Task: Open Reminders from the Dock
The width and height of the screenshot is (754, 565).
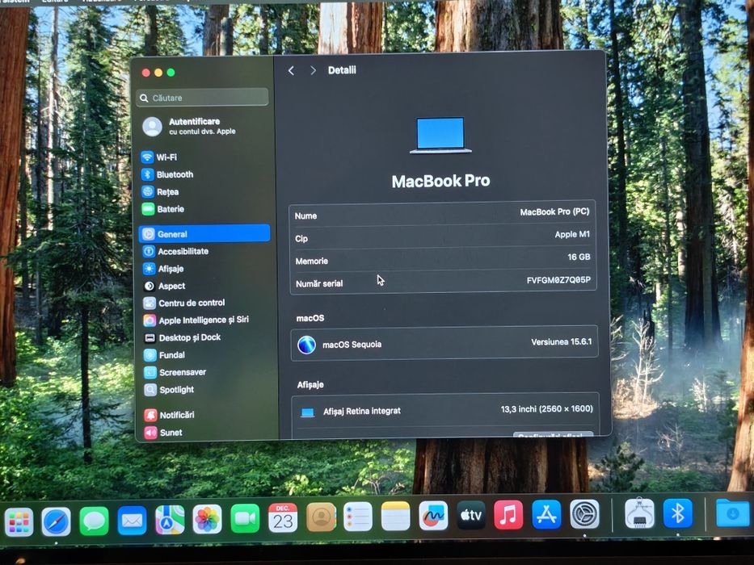Action: click(358, 517)
